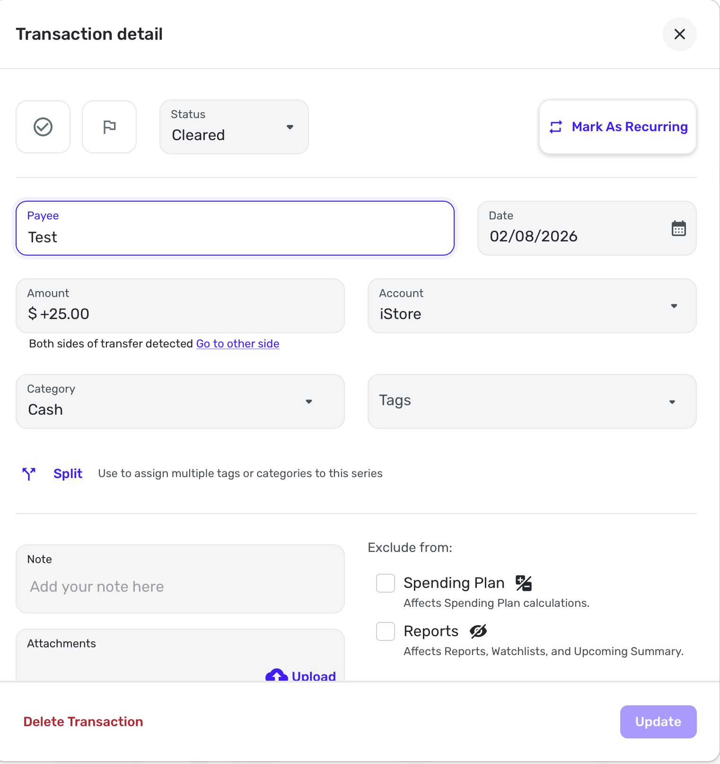720x764 pixels.
Task: Open the Category Cash dropdown
Action: click(180, 401)
